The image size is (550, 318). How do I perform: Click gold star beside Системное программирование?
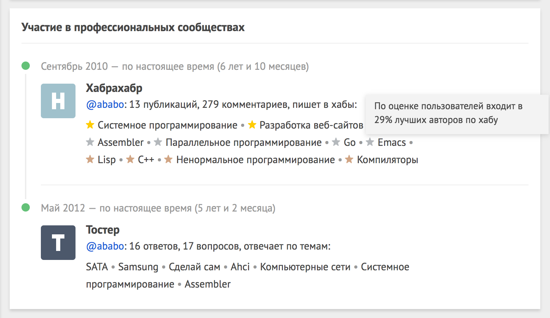pos(90,125)
